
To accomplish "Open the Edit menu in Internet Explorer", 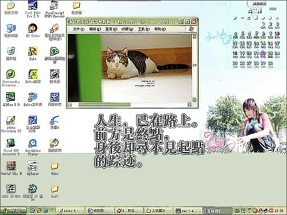I will click(95, 29).
